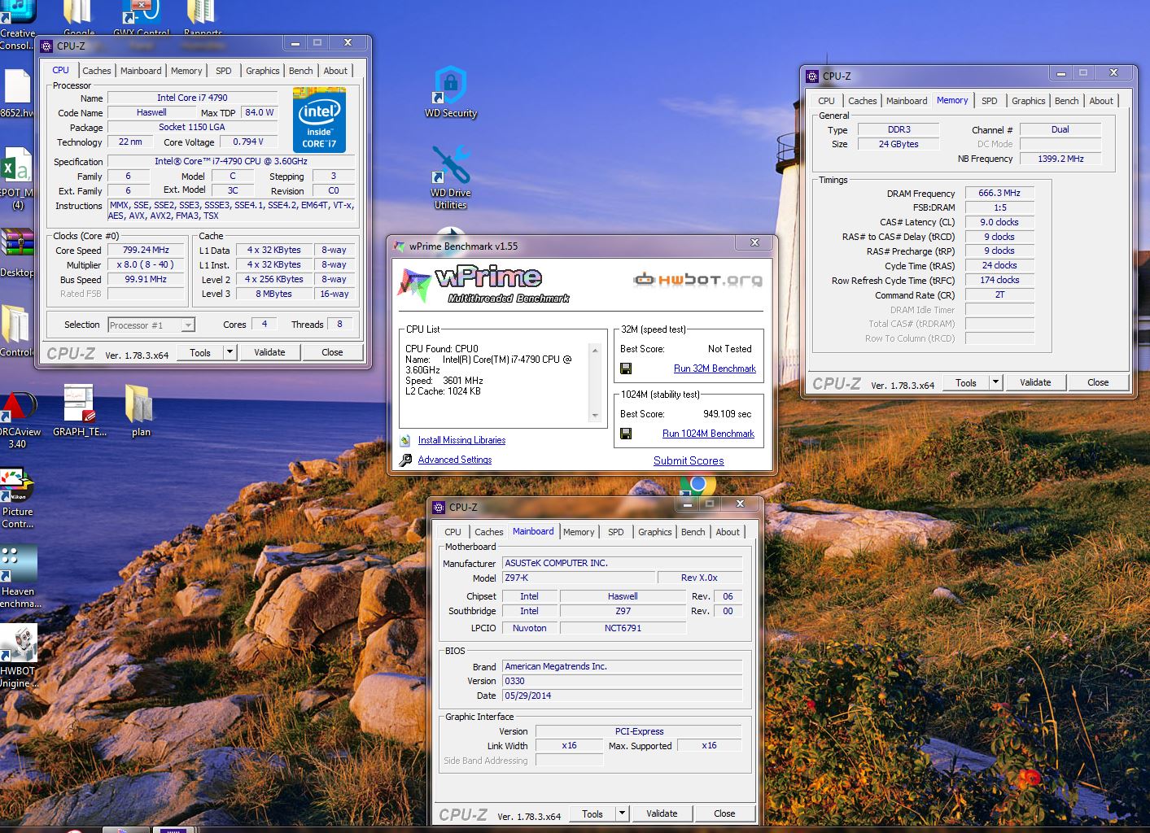The height and width of the screenshot is (833, 1150).
Task: Click the wrench icon beside Advanced Settings
Action: [405, 460]
